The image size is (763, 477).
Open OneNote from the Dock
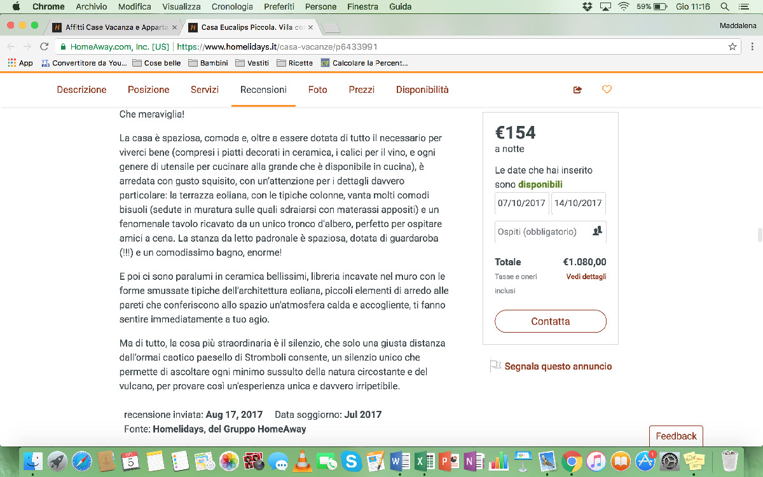tap(473, 460)
